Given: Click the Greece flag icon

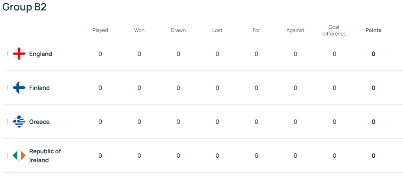Looking at the screenshot, I should pos(19,121).
